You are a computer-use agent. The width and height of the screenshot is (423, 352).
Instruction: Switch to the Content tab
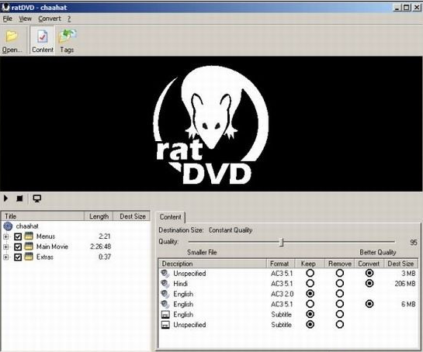pos(171,217)
